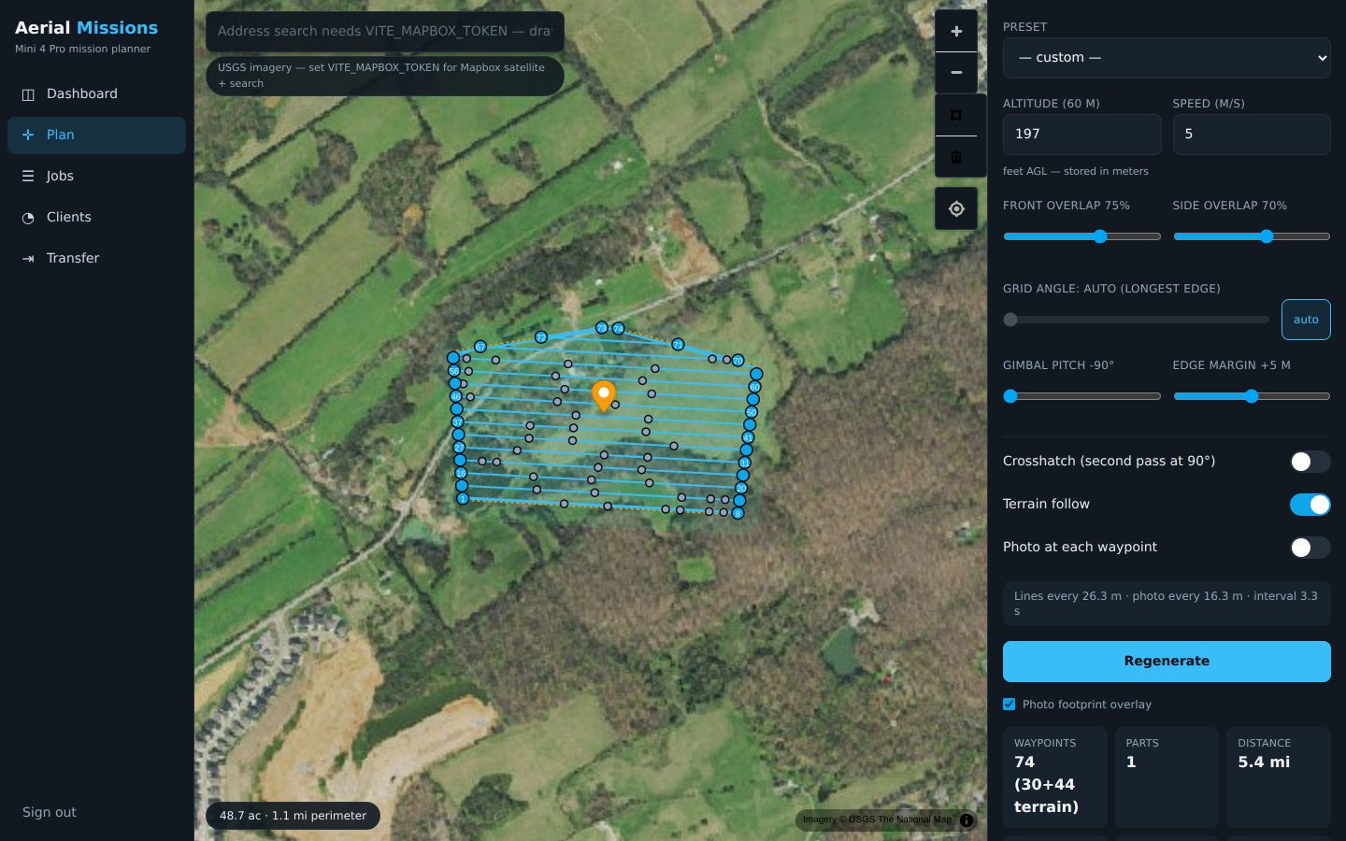Viewport: 1346px width, 841px height.
Task: Select waypoint 70 on the map
Action: [737, 360]
